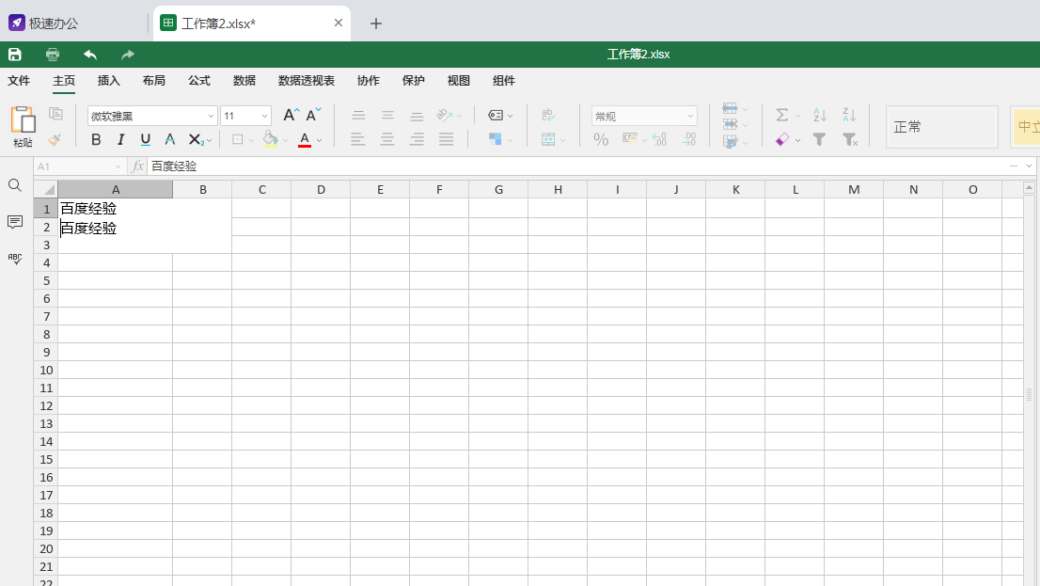Toggle italic formatting
1040x586 pixels.
(x=120, y=139)
